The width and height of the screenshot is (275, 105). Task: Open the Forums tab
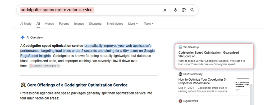tap(64, 24)
